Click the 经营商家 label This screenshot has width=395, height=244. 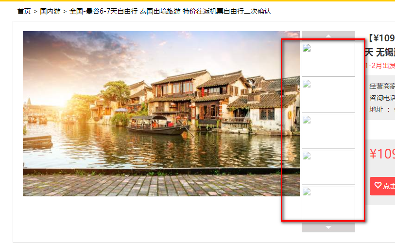382,86
